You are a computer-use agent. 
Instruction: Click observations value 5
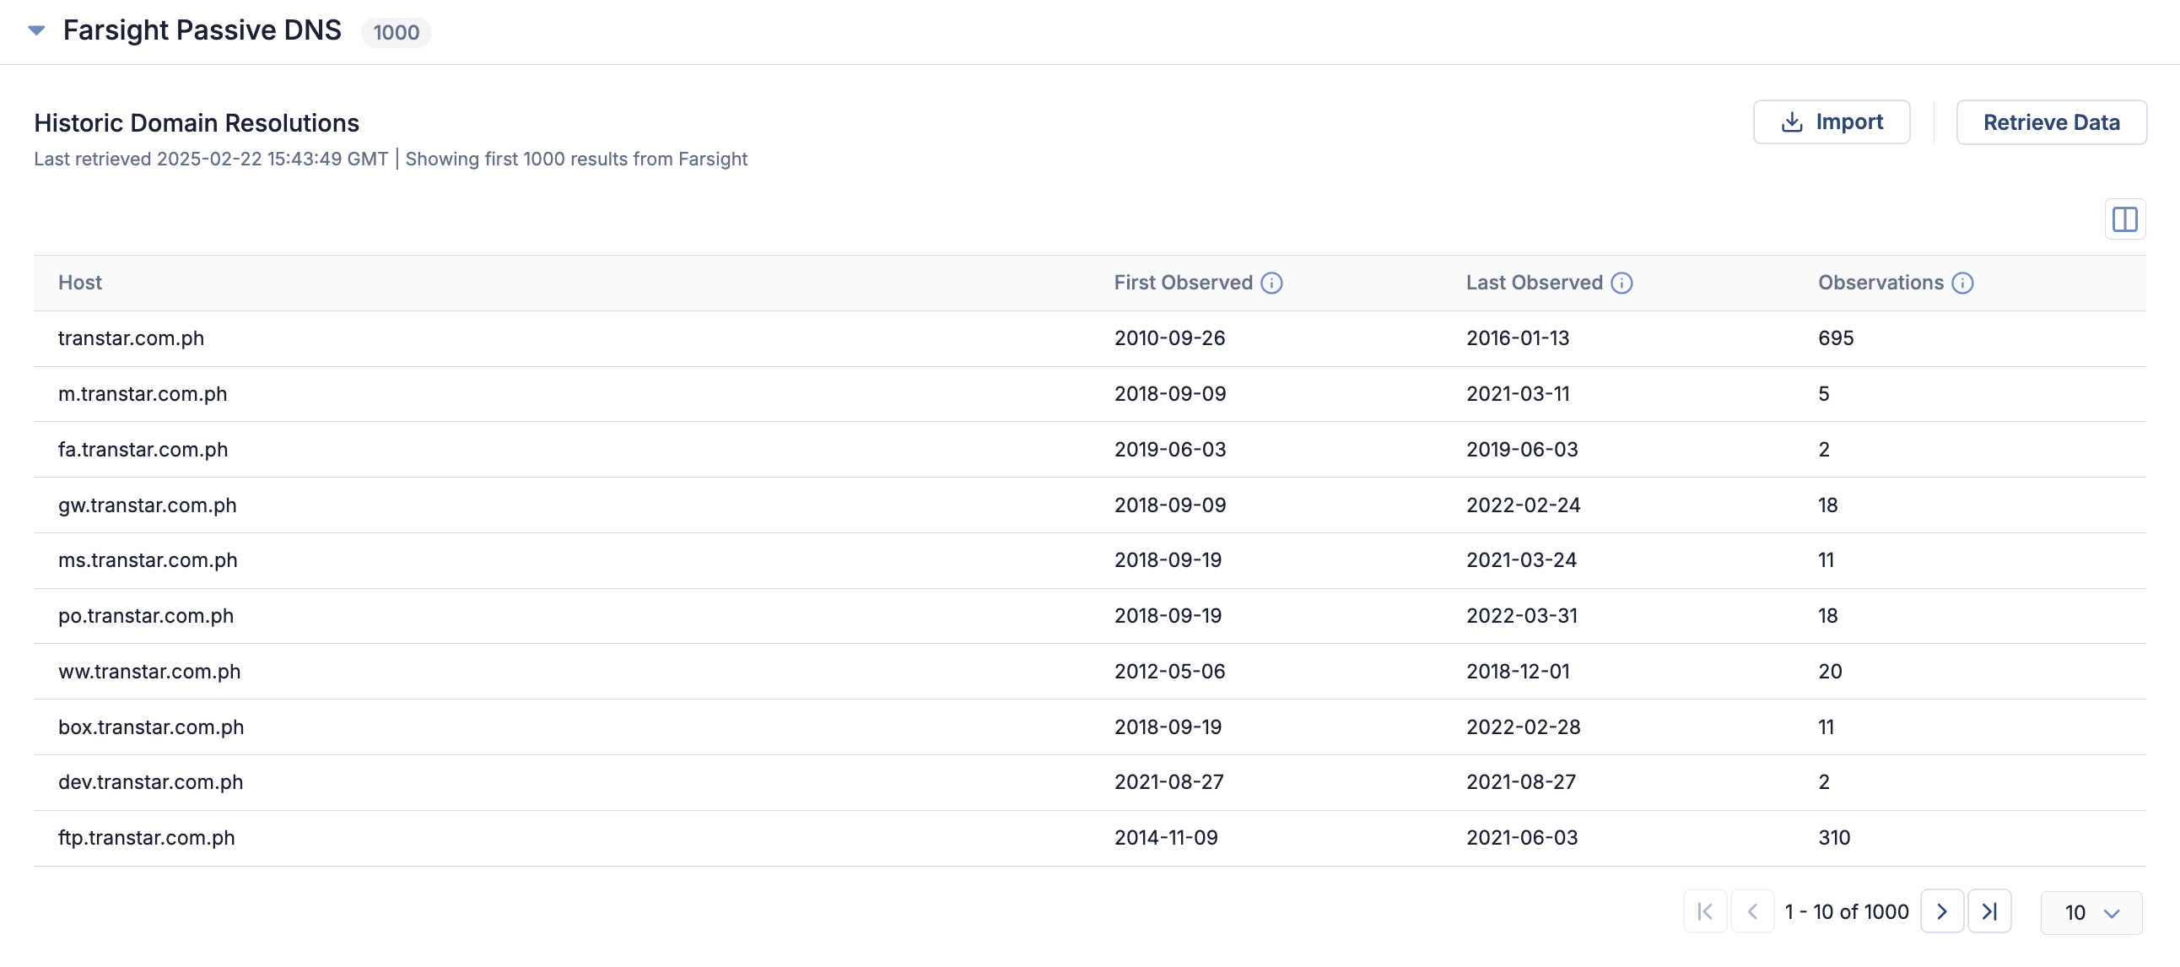(1824, 394)
